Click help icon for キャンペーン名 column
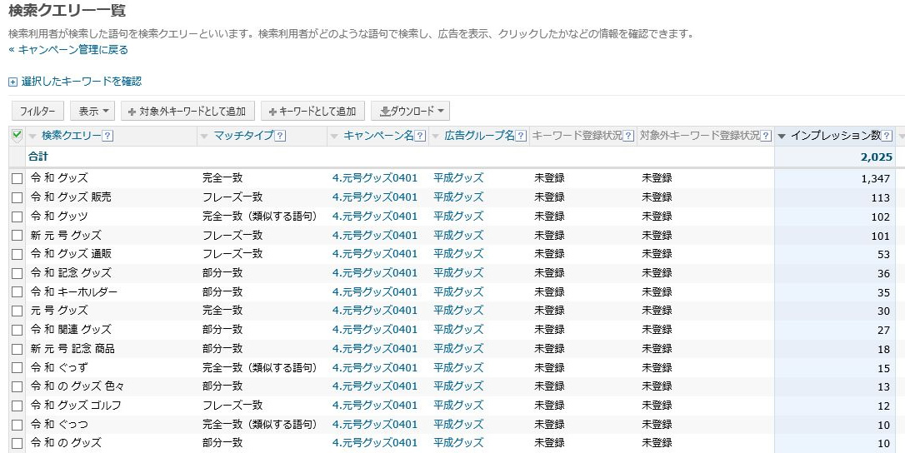 pos(420,136)
